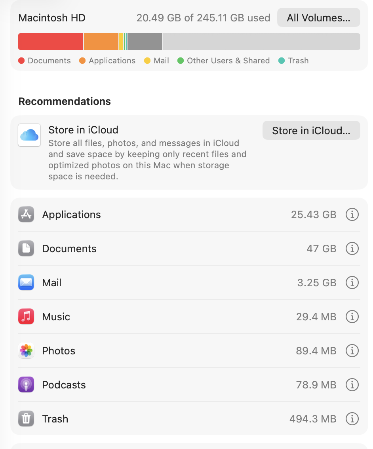The image size is (373, 449).
Task: Click the Trash can icon
Action: pyautogui.click(x=26, y=419)
